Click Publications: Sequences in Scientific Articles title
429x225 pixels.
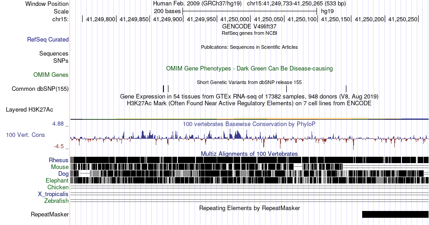(x=249, y=47)
